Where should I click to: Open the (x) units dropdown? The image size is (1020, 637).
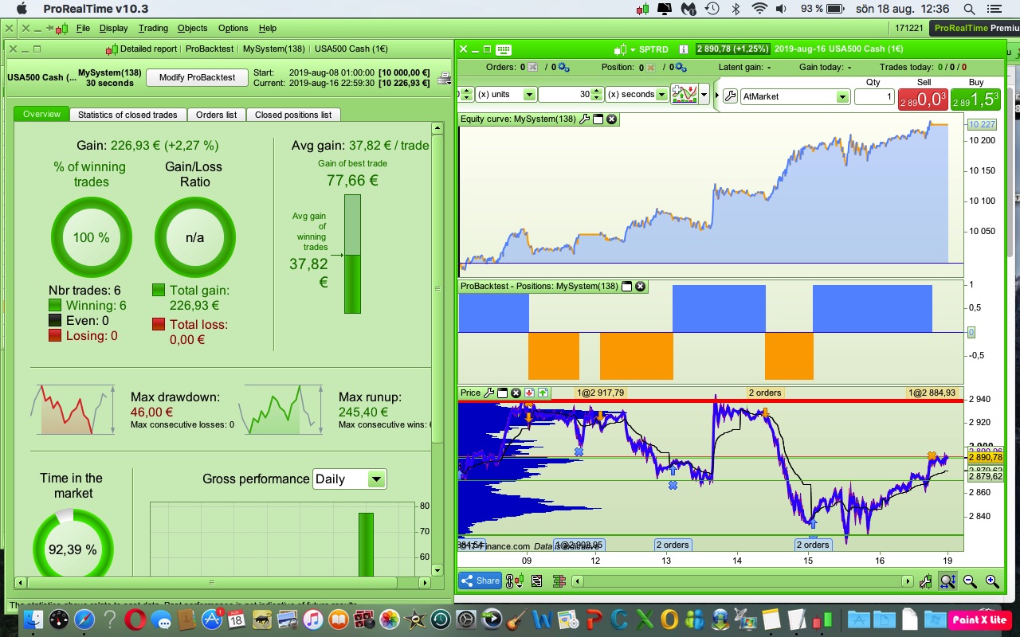tap(506, 94)
